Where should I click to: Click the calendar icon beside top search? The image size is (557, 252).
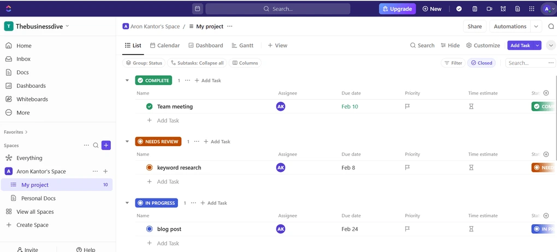(197, 9)
